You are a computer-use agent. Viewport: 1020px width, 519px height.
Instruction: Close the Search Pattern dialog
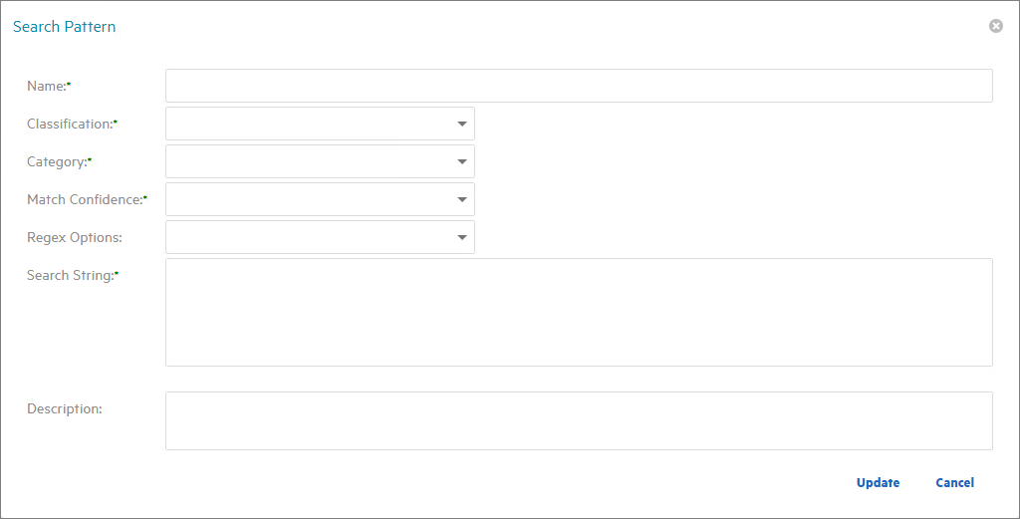coord(995,26)
